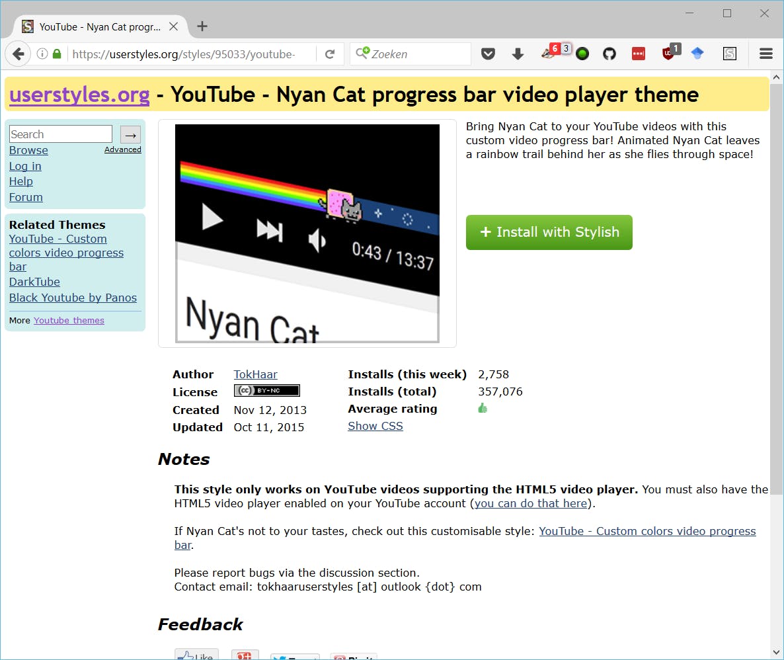Click the Show CSS link
Screen dimensions: 784x660
coord(375,426)
